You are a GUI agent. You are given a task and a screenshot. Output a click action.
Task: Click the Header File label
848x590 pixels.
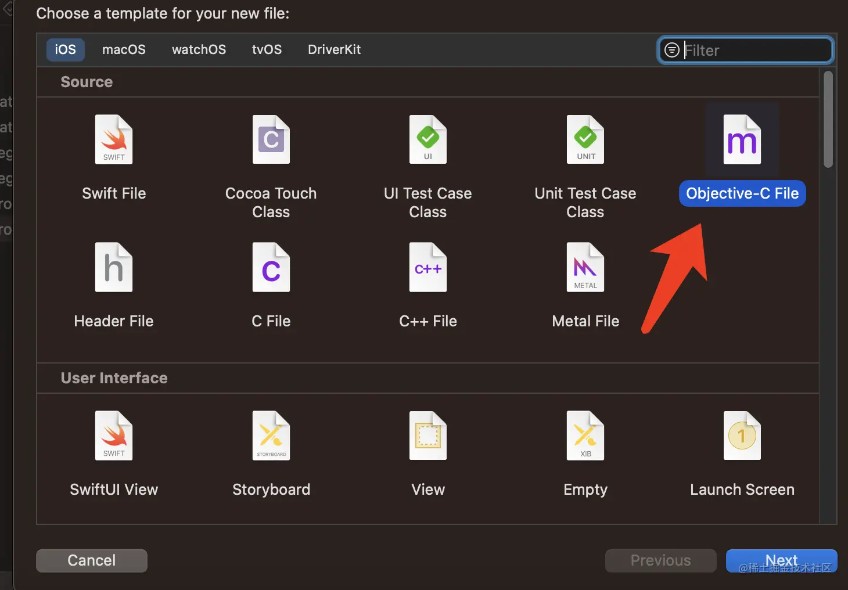(x=114, y=321)
